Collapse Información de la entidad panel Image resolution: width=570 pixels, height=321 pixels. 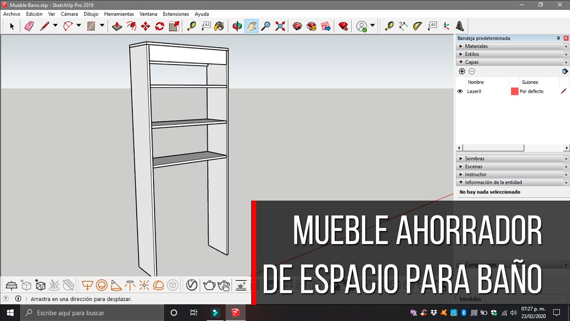tap(509, 183)
